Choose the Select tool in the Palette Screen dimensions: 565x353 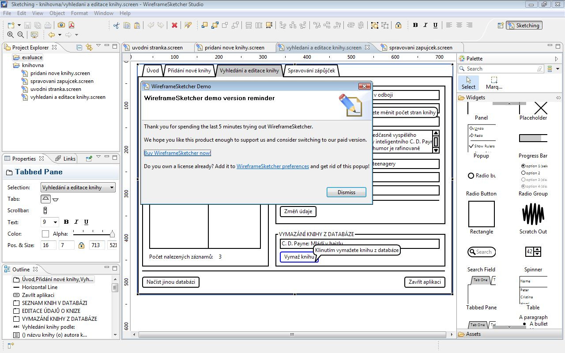click(x=468, y=83)
